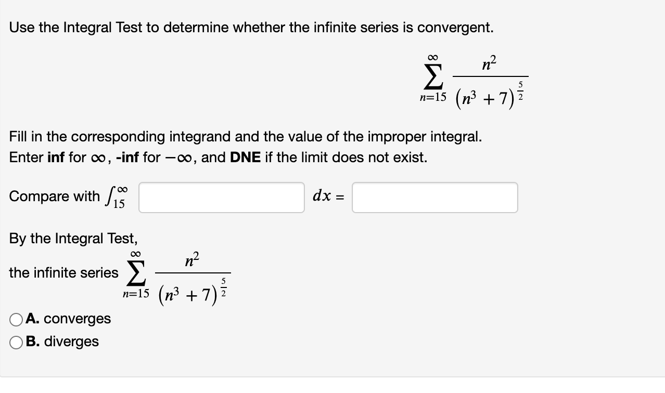Click the unselected converges radio circle
The image size is (665, 393).
pos(17,319)
